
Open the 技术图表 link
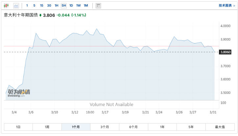227,6
